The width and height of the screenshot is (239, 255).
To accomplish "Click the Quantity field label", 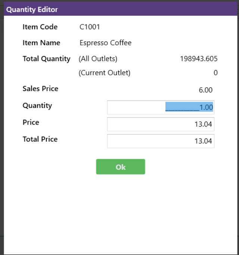I will tap(37, 106).
